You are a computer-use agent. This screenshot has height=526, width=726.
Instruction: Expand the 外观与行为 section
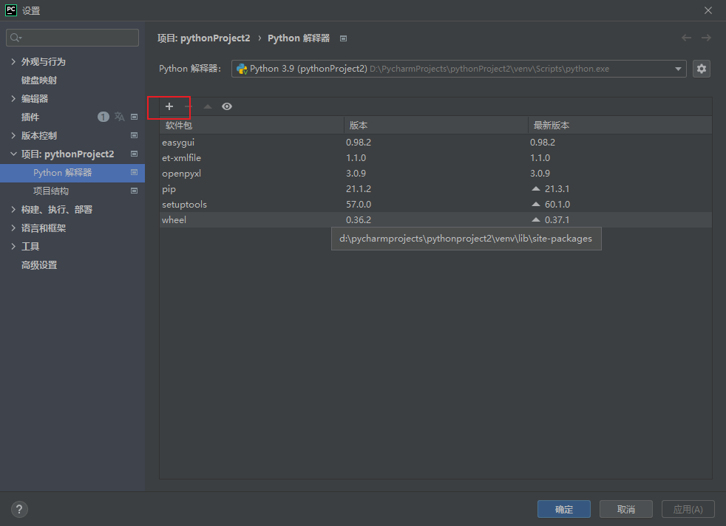(x=13, y=61)
